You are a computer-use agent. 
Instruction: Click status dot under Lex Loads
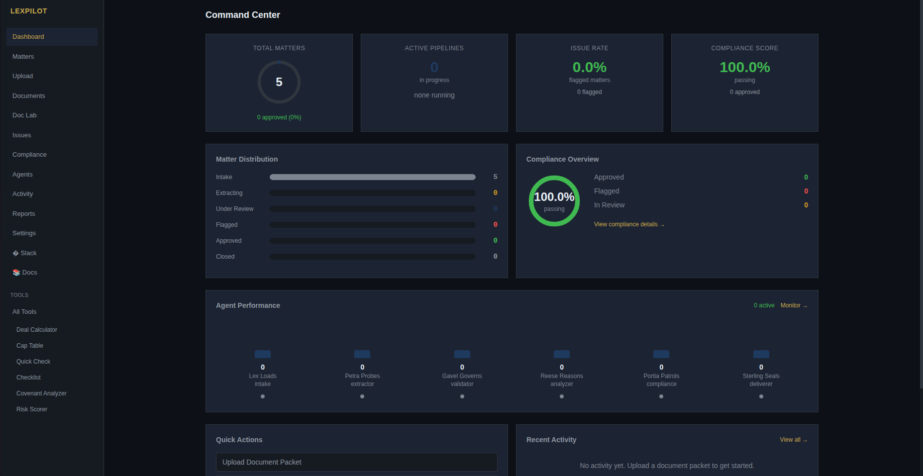coord(263,396)
